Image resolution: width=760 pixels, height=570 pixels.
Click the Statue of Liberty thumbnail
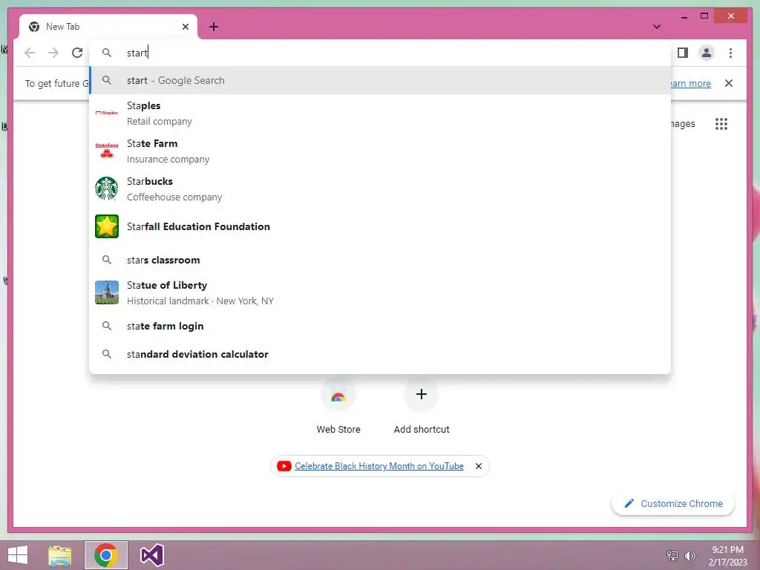coord(107,292)
